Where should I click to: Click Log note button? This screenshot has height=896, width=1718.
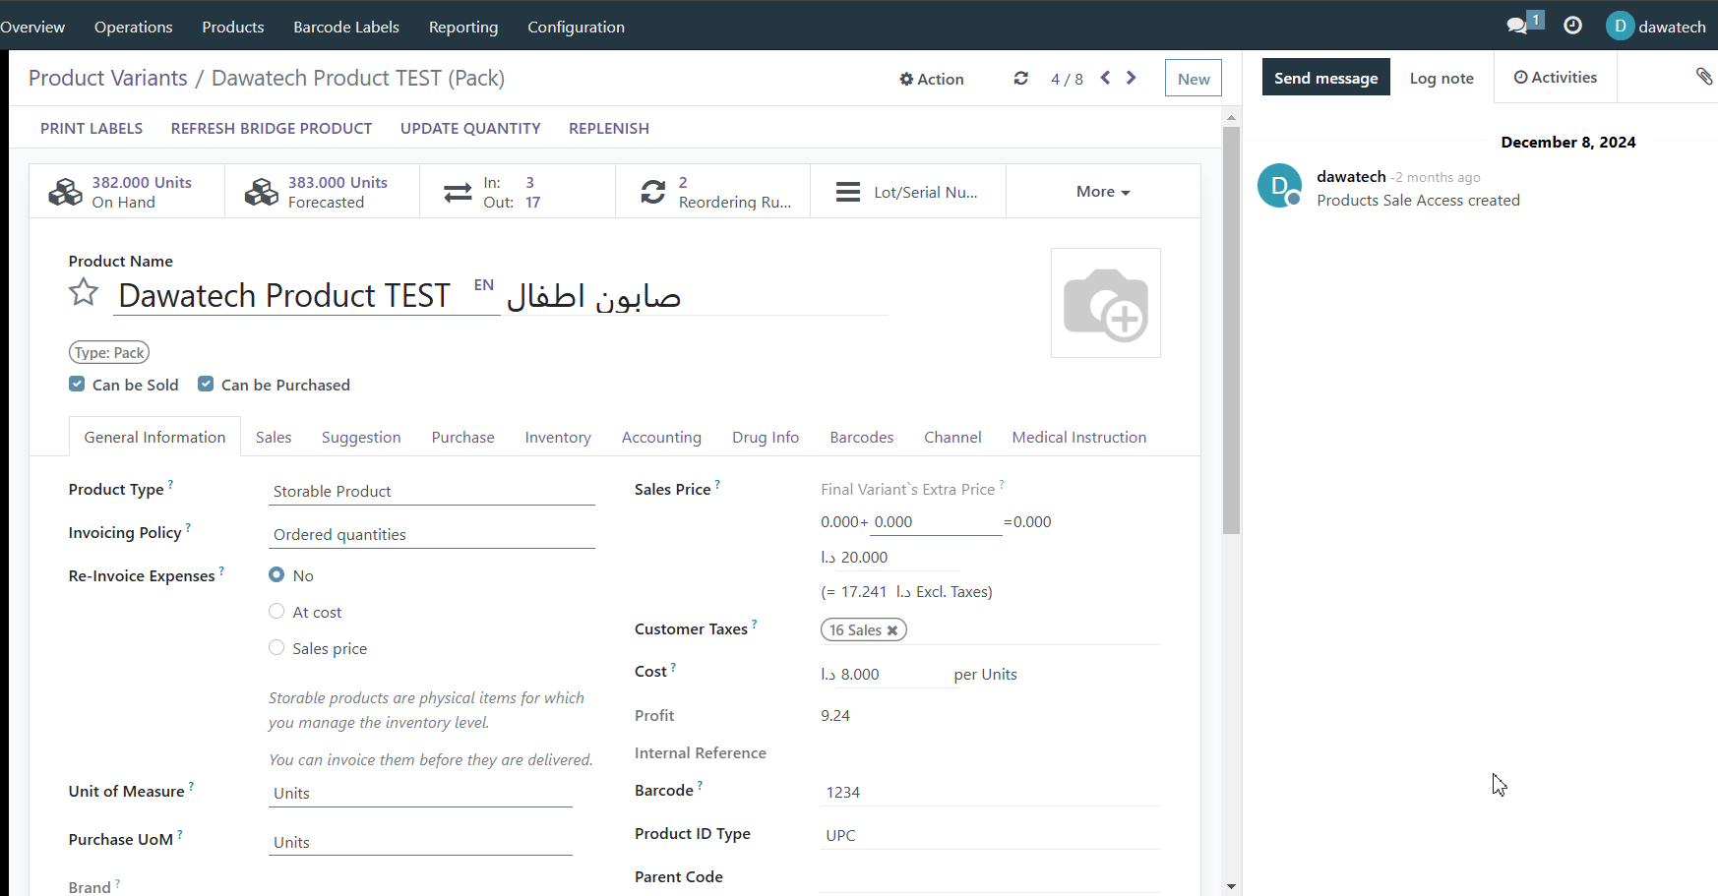point(1442,78)
